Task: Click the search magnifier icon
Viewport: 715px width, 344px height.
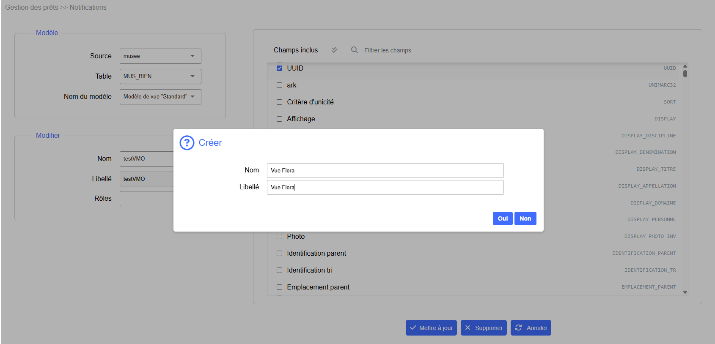Action: pyautogui.click(x=354, y=50)
